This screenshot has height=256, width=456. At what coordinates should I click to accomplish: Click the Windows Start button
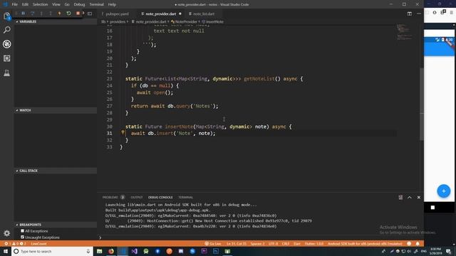pos(6,251)
